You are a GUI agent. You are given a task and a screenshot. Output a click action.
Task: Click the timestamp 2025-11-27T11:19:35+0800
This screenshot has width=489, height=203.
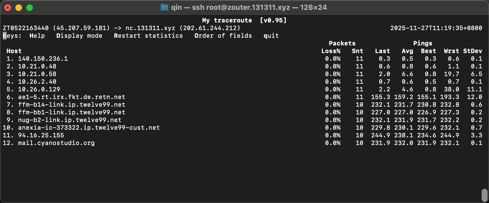436,28
